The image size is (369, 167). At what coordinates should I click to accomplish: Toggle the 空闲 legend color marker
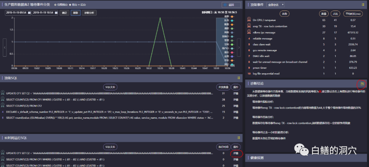232,44
